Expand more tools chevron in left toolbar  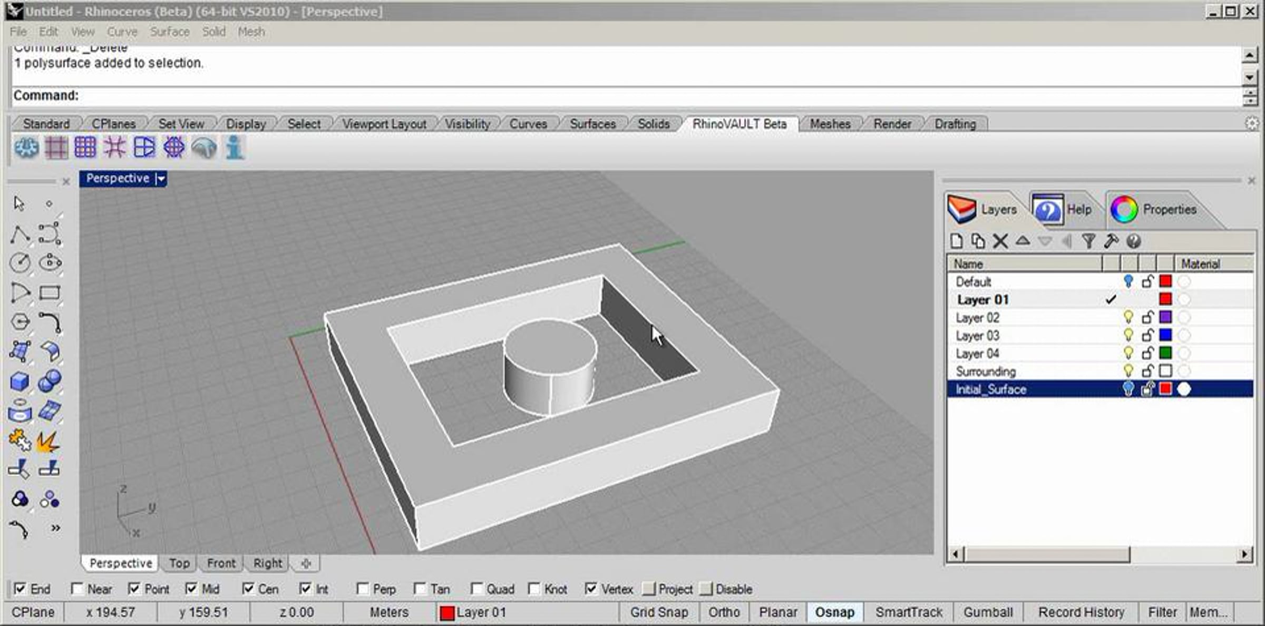pos(55,528)
